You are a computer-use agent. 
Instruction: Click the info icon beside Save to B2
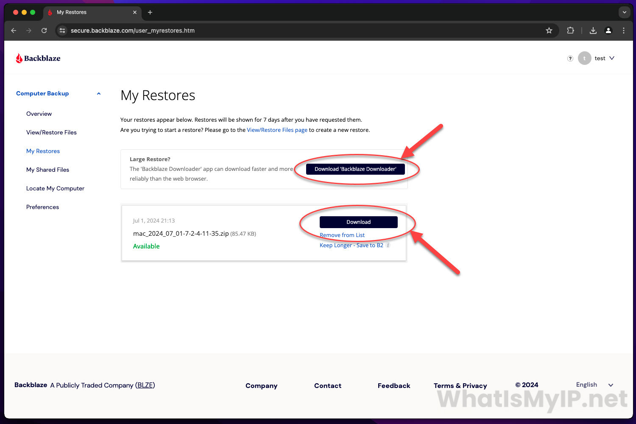tap(388, 245)
